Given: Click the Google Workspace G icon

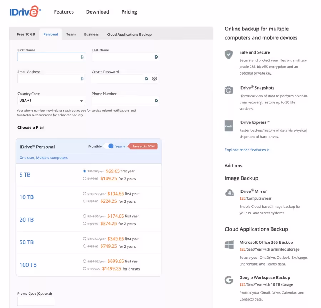Looking at the screenshot, I should [229, 280].
